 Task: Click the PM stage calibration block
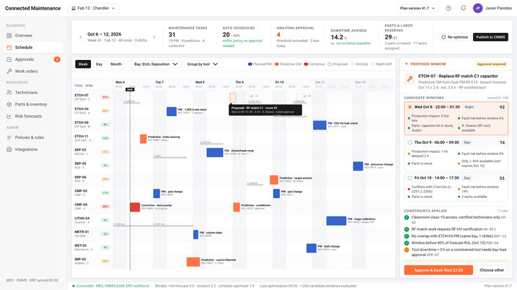336,220
